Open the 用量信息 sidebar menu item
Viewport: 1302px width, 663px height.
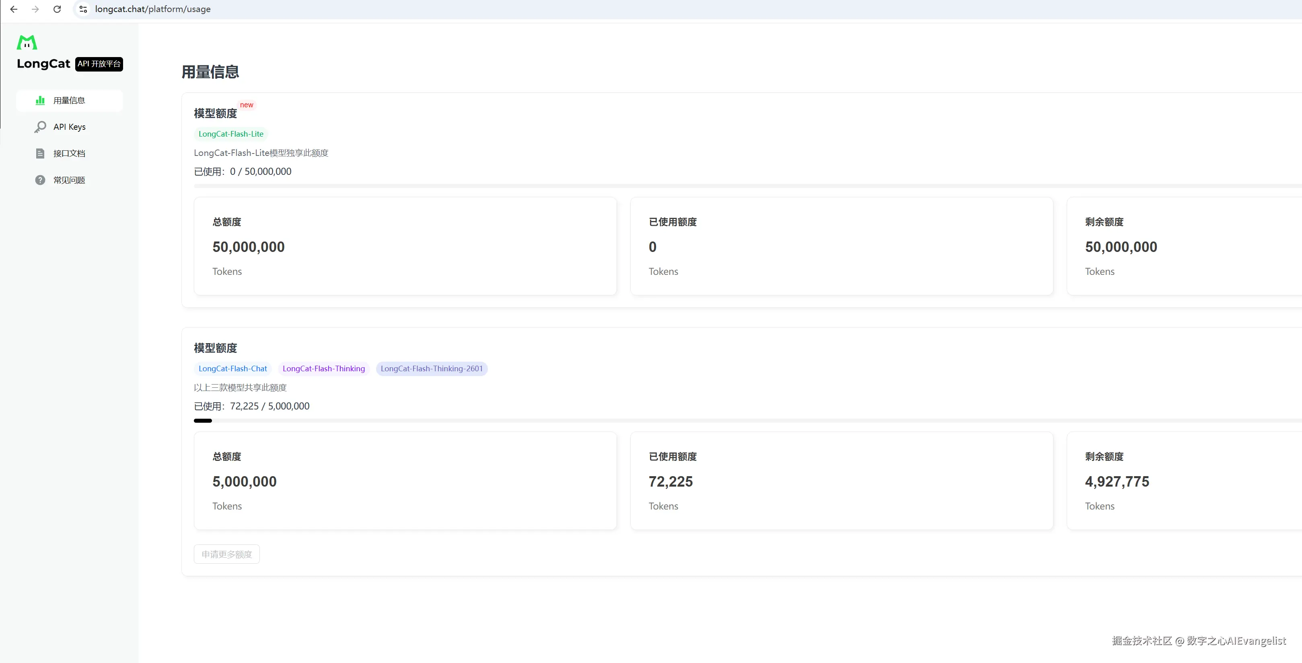tap(69, 100)
